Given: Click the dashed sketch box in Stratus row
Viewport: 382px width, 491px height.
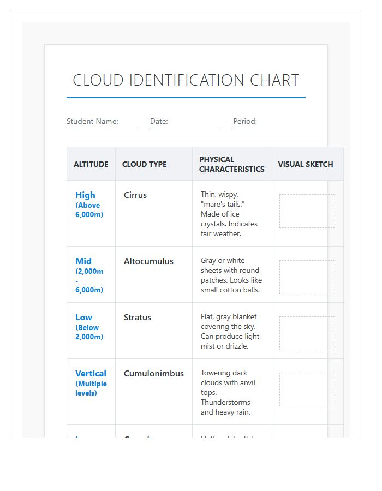Looking at the screenshot, I should click(x=307, y=333).
